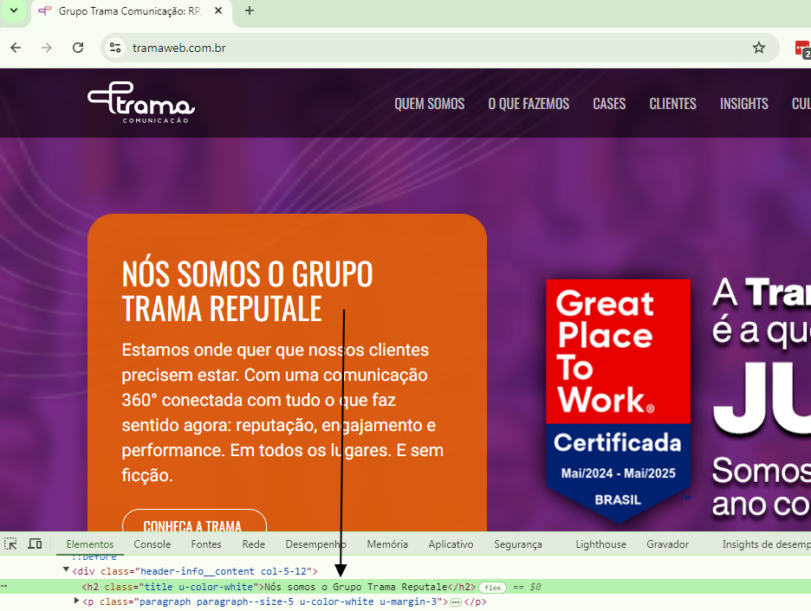Screen dimensions: 811x611
Task: Open the Gravador tab
Action: click(668, 544)
